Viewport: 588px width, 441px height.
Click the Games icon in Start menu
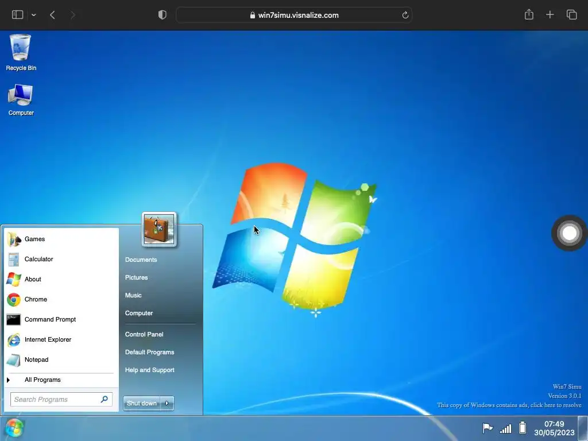point(14,239)
